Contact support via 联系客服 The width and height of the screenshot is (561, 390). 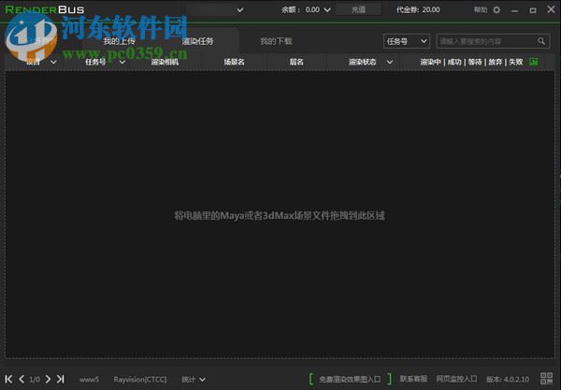point(413,379)
